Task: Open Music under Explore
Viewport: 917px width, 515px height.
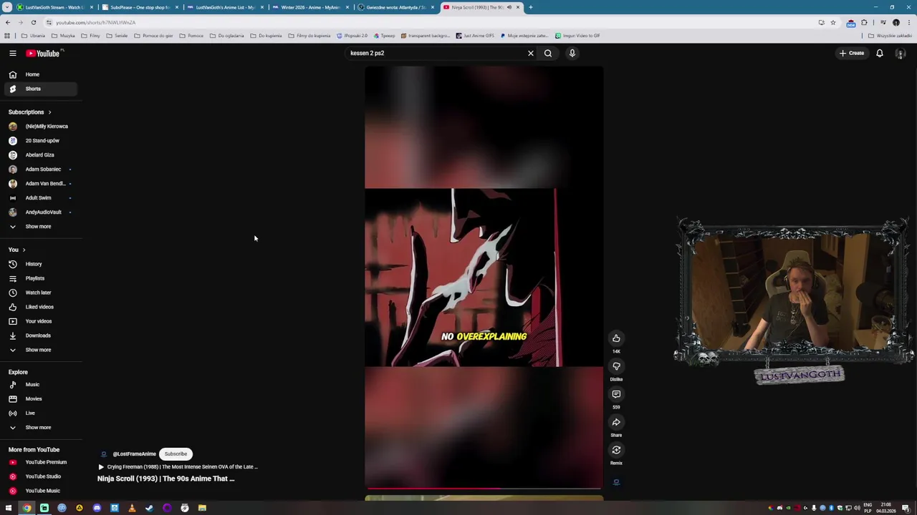Action: pos(39,384)
